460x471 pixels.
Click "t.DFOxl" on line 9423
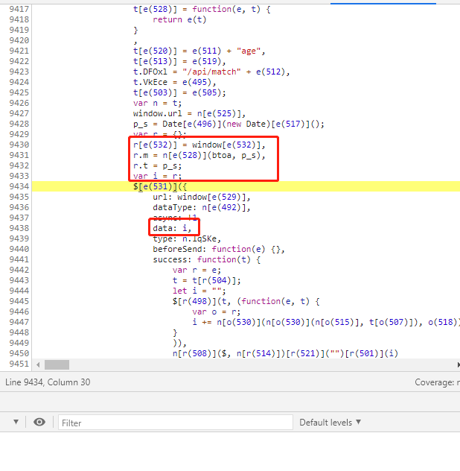click(150, 72)
